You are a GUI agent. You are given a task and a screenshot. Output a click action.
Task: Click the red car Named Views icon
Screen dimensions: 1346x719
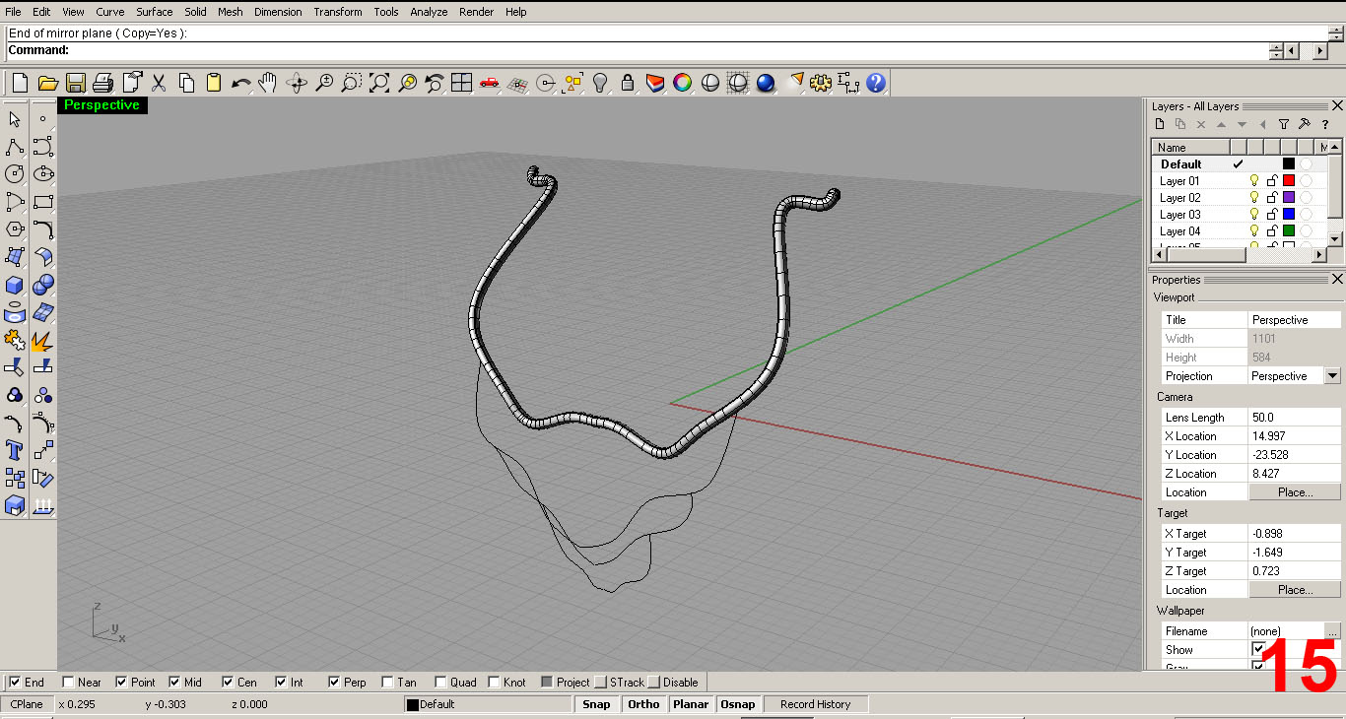(489, 83)
